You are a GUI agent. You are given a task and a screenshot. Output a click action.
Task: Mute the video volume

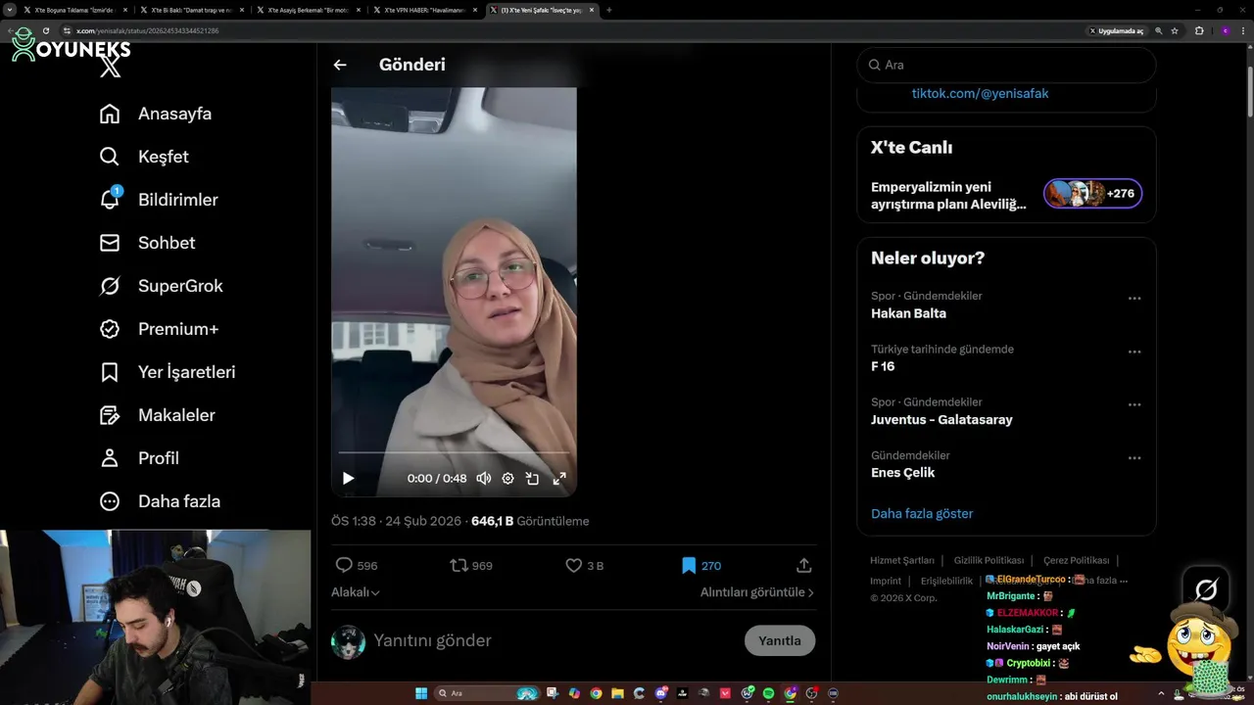[483, 479]
